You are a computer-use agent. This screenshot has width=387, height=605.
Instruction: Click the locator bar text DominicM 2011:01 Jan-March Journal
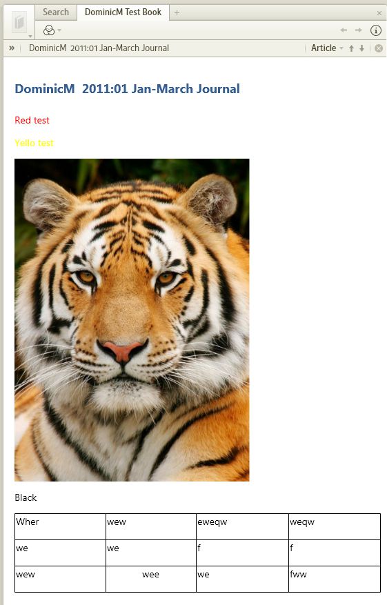pos(99,48)
